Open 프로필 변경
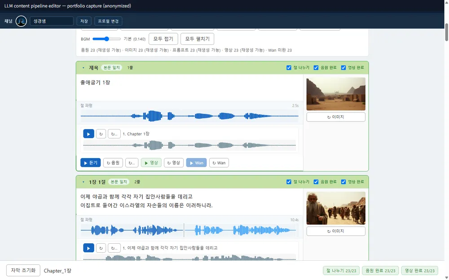This screenshot has width=449, height=280. [108, 21]
